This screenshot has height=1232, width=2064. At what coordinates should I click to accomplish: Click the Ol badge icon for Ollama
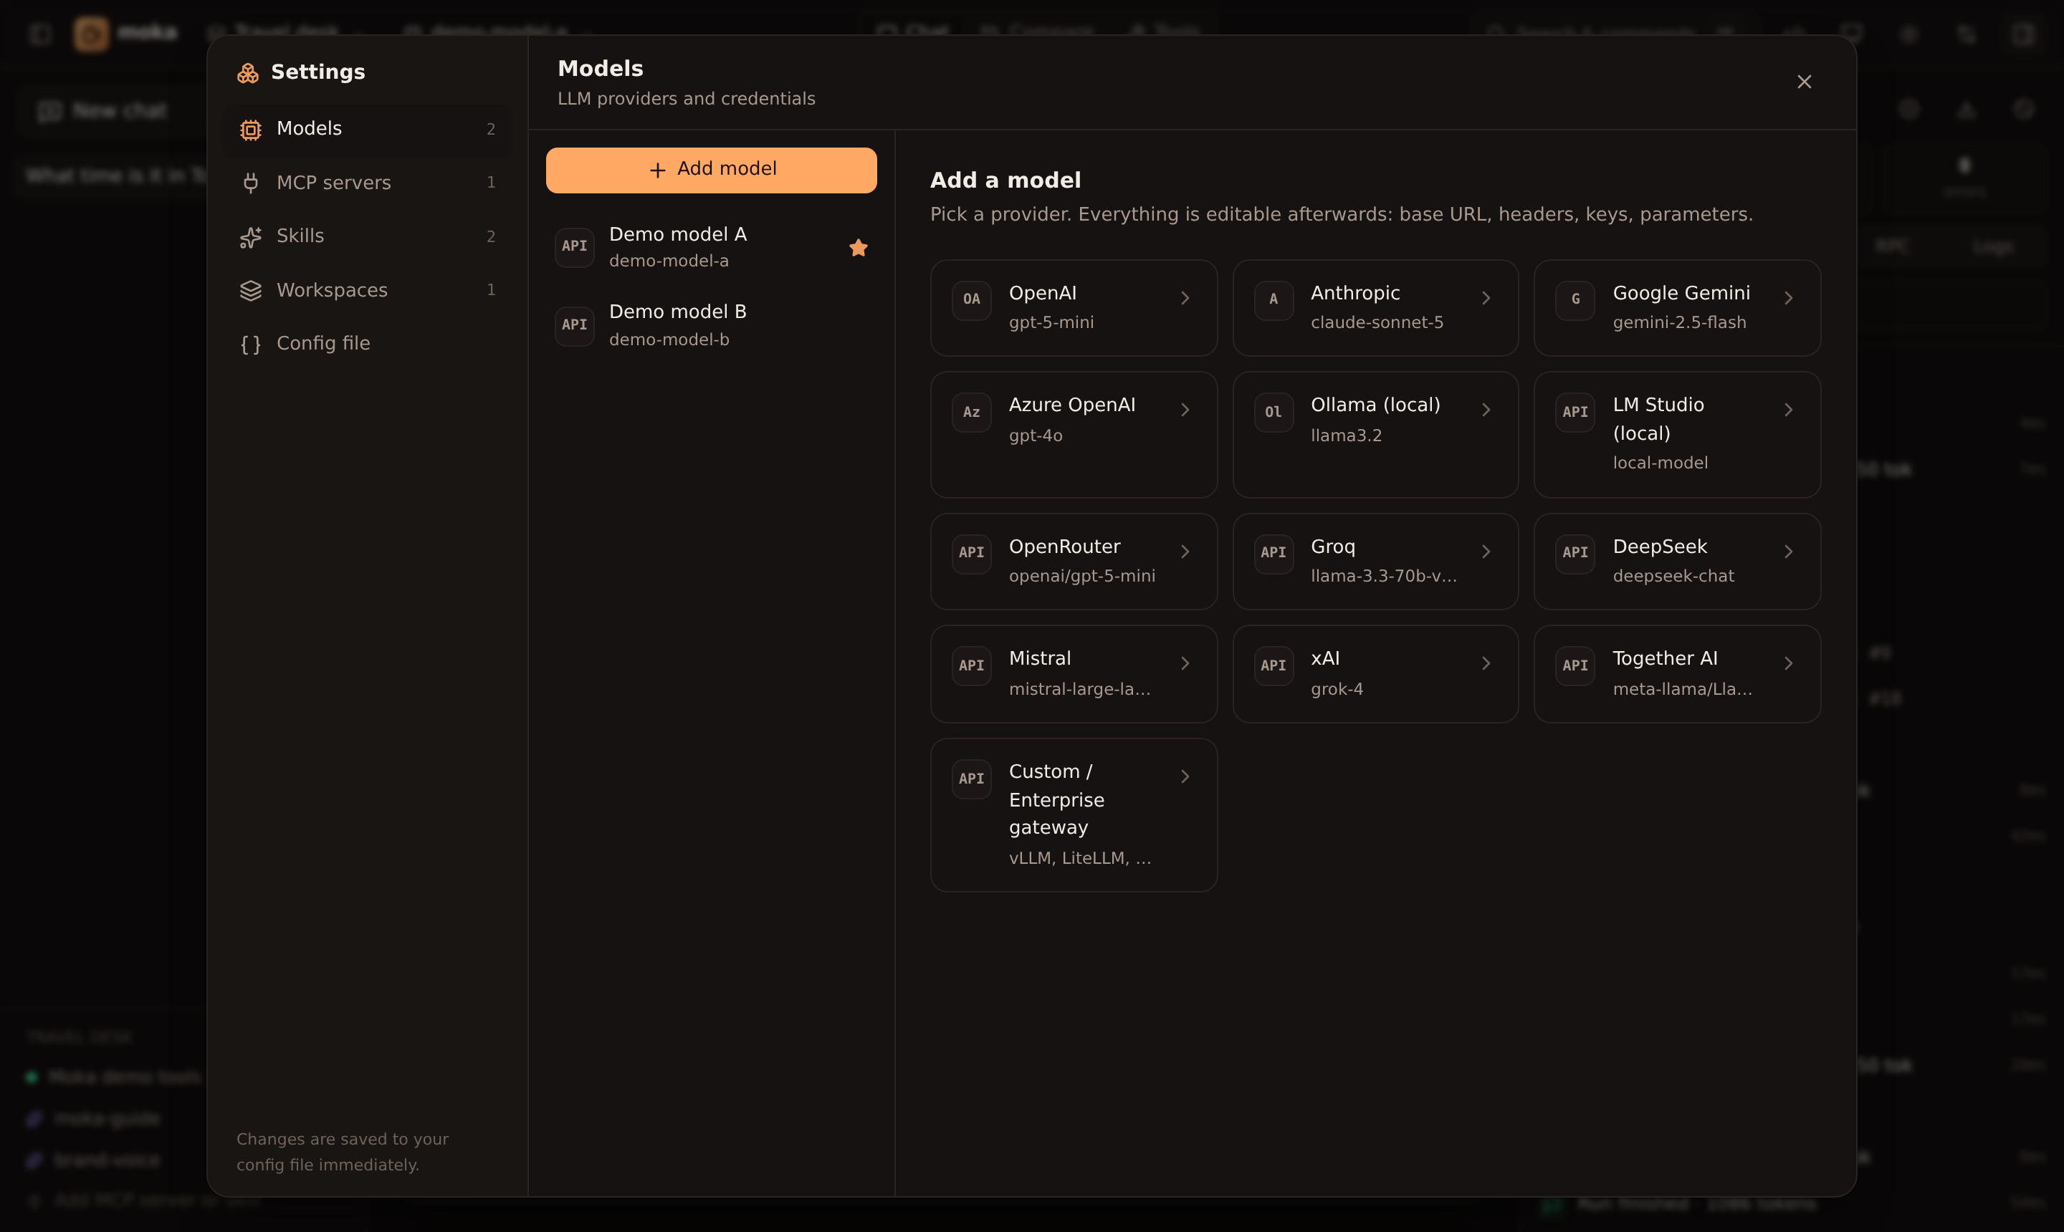tap(1274, 413)
